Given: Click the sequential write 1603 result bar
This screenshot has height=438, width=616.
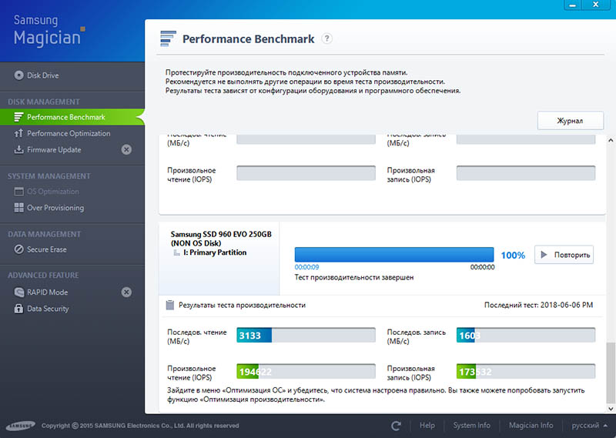Looking at the screenshot, I should pyautogui.click(x=526, y=335).
